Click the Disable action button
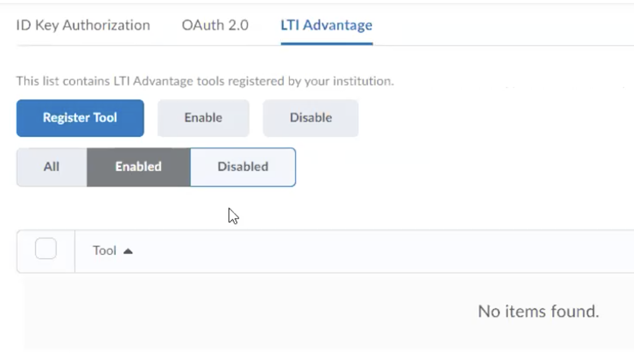Viewport: 634px width, 353px height. click(311, 118)
